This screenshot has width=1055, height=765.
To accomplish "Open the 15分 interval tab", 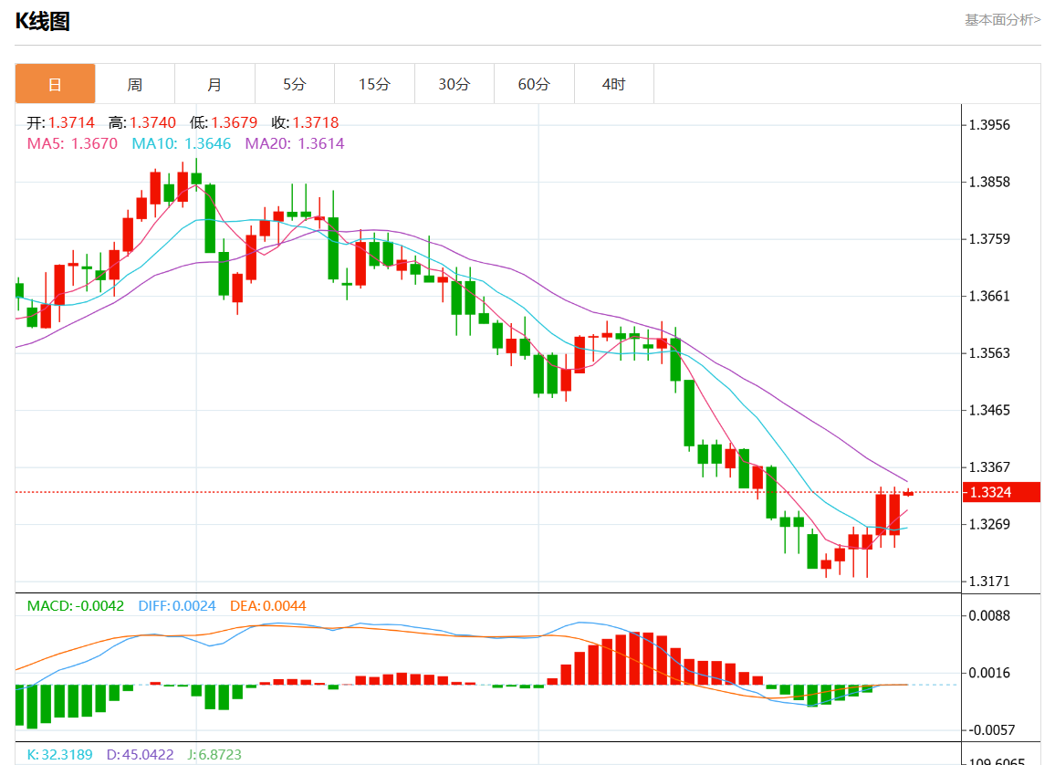I will 374,84.
